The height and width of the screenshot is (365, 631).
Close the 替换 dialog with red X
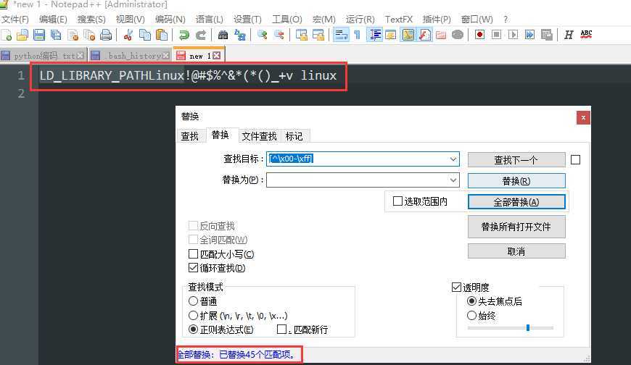click(x=583, y=118)
